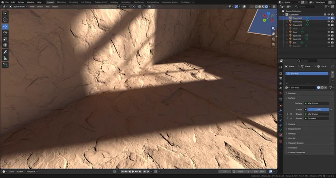Click the Emission shader field

point(317,118)
